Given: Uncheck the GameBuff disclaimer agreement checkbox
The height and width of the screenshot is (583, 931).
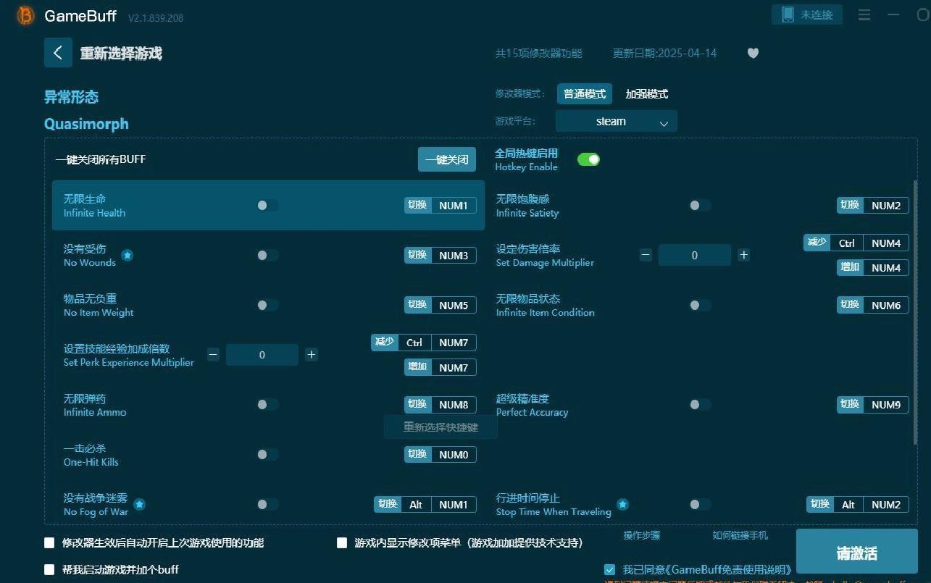Looking at the screenshot, I should (609, 569).
